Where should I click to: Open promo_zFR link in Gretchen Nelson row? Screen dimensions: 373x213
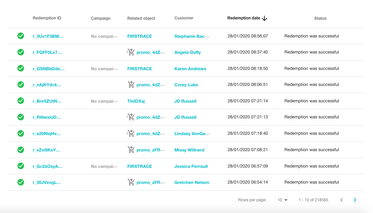(x=150, y=182)
